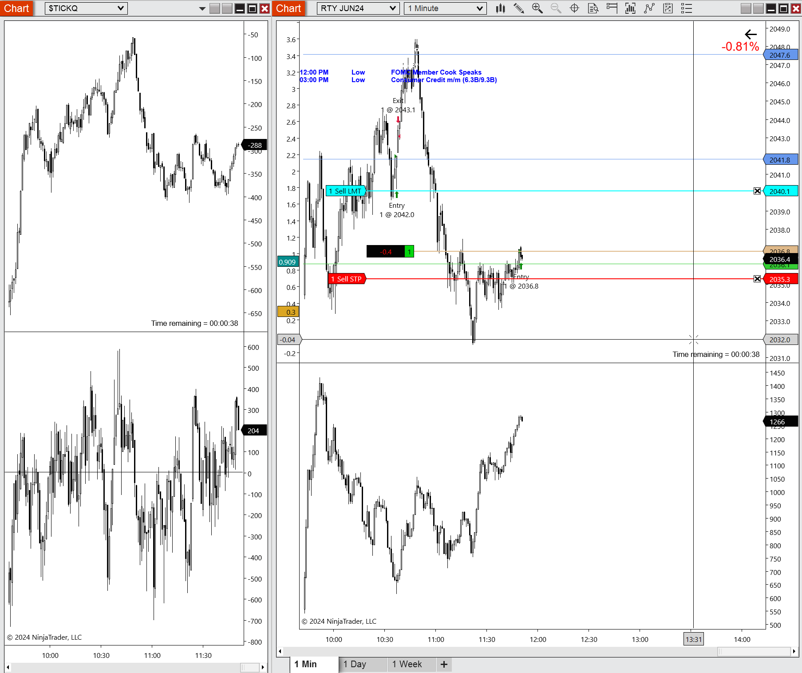This screenshot has height=673, width=802.
Task: Click the 03:00 PM event time
Action: 314,80
